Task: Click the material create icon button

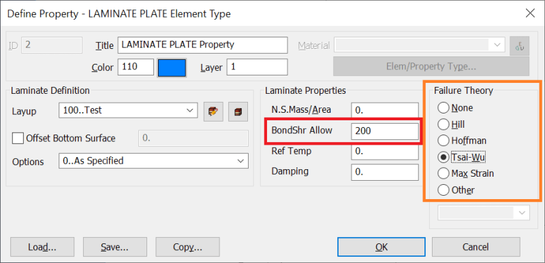Action: [519, 46]
